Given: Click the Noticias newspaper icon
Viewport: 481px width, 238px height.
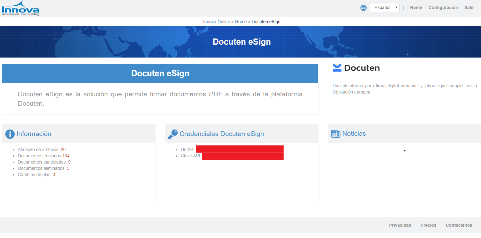Looking at the screenshot, I should pyautogui.click(x=336, y=134).
